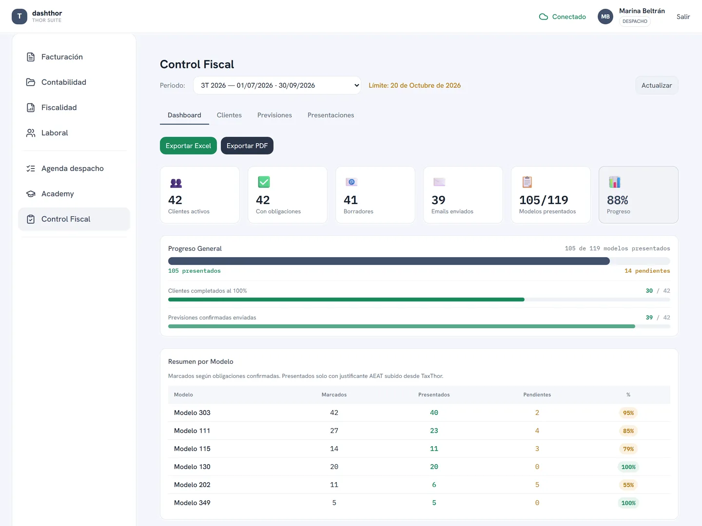Click the DESPACHO role badge

[x=635, y=21]
